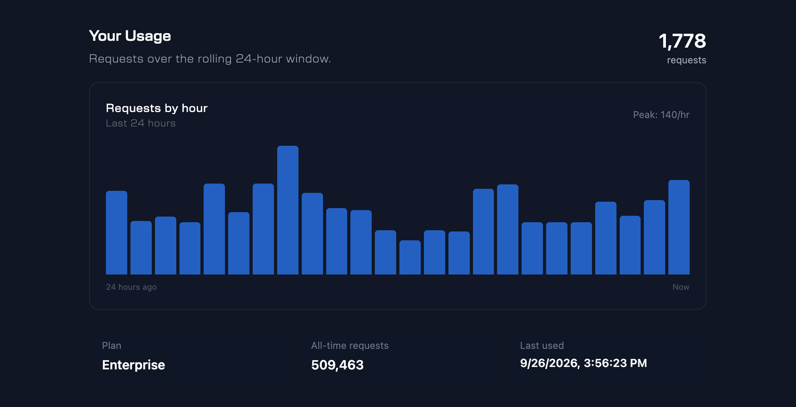Select the 509,463 all-time requests value
Image resolution: width=796 pixels, height=407 pixels.
(337, 365)
